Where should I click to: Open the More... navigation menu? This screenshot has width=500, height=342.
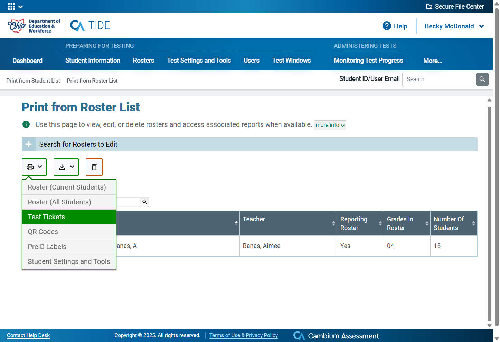(x=433, y=61)
